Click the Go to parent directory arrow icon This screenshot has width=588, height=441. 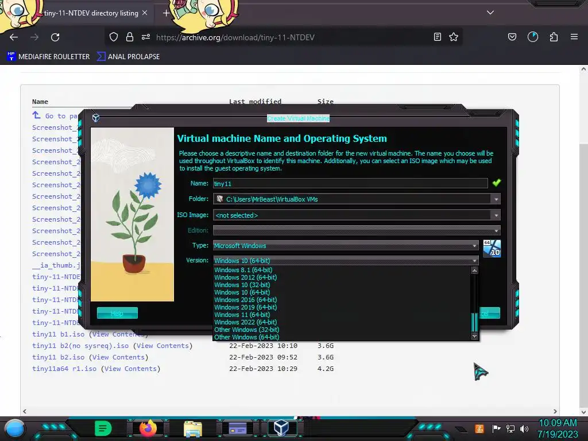[x=36, y=115]
